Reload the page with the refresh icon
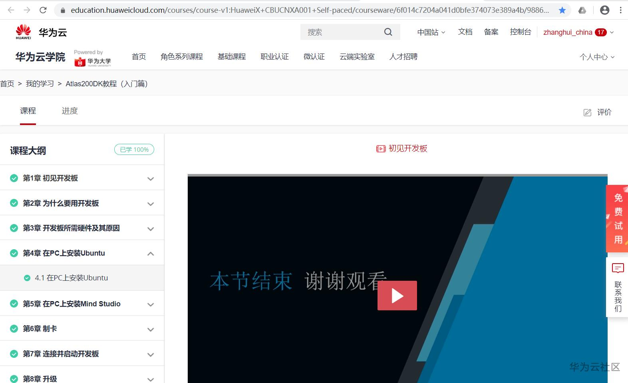The height and width of the screenshot is (383, 628). pyautogui.click(x=43, y=10)
